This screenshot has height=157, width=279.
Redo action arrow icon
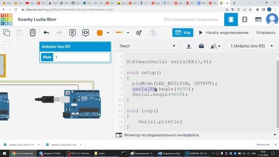point(59,33)
